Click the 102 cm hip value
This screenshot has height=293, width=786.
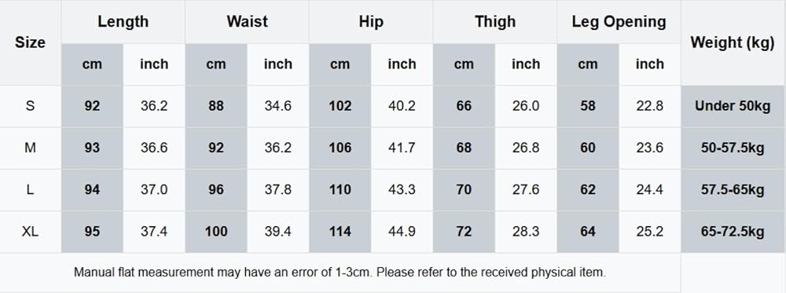340,106
